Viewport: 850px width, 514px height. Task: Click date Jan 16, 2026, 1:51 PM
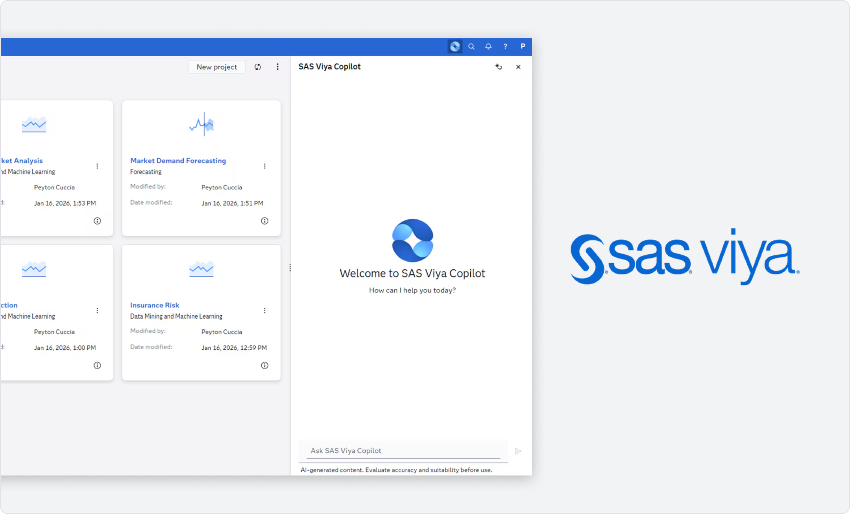coord(232,203)
